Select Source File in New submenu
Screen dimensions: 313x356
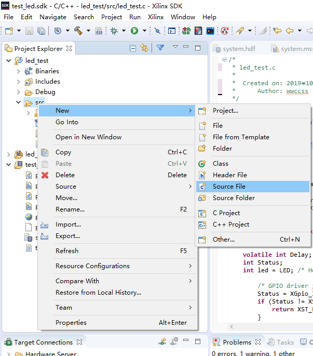[253, 187]
